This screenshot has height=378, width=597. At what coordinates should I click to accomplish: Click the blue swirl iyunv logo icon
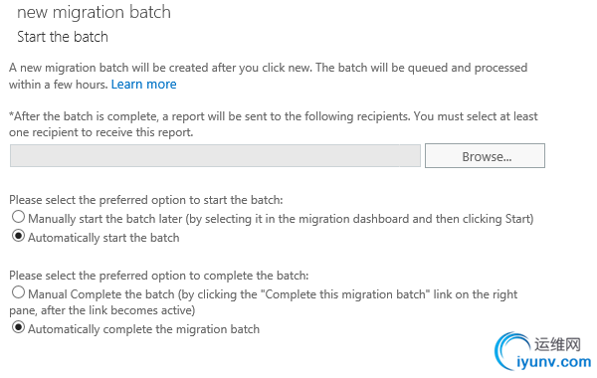511,350
